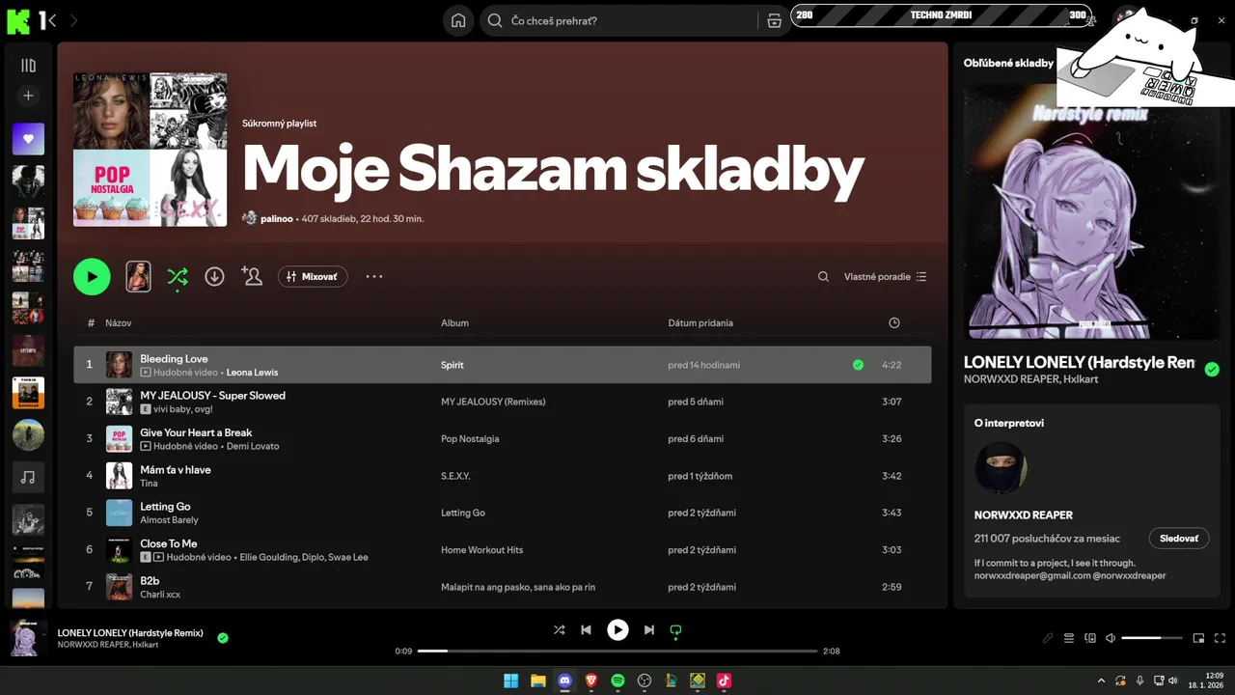
Task: Search within the playlist magnifier icon
Action: point(823,277)
